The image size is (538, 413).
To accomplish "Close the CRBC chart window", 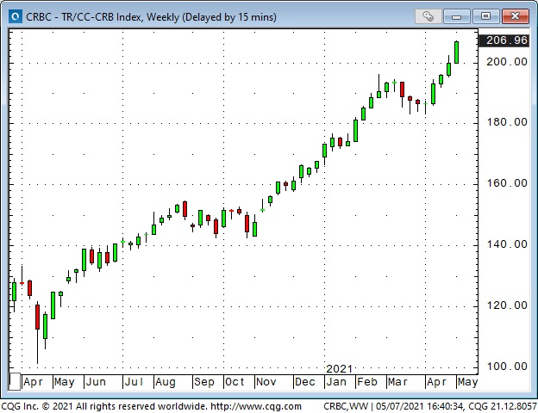I will pyautogui.click(x=515, y=16).
